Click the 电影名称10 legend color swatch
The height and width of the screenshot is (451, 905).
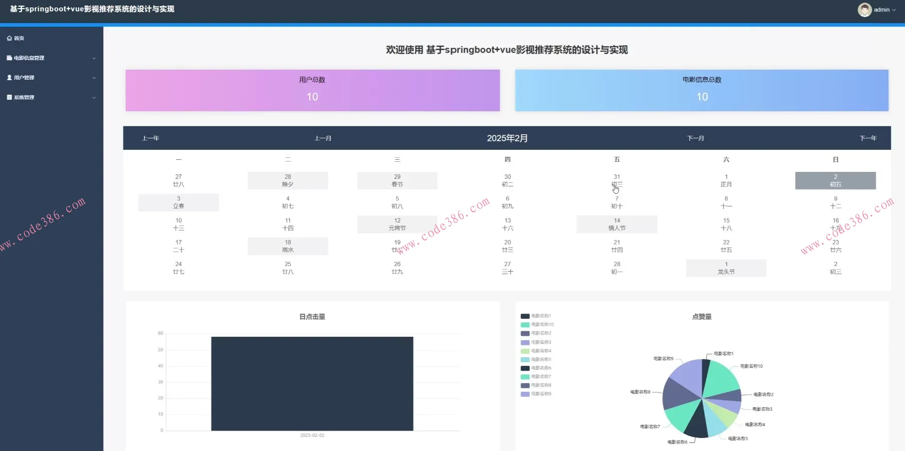click(525, 325)
